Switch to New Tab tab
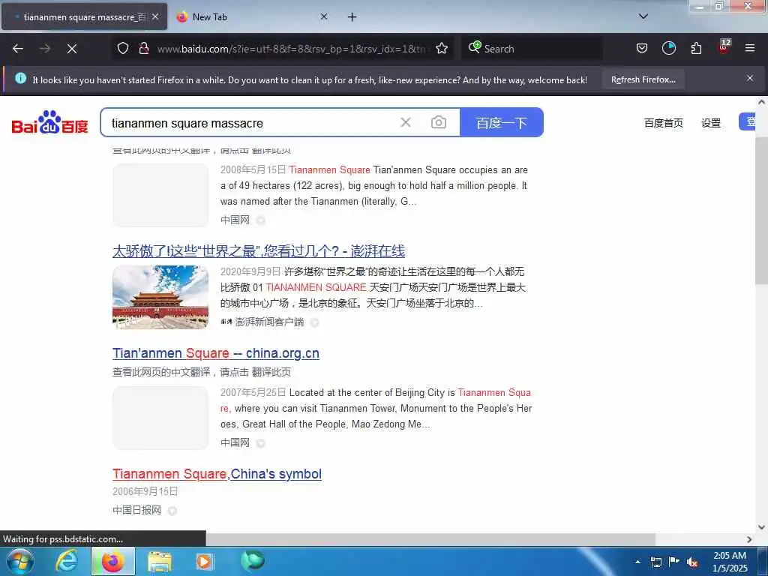Screen dimensions: 768x576 tap(253, 16)
